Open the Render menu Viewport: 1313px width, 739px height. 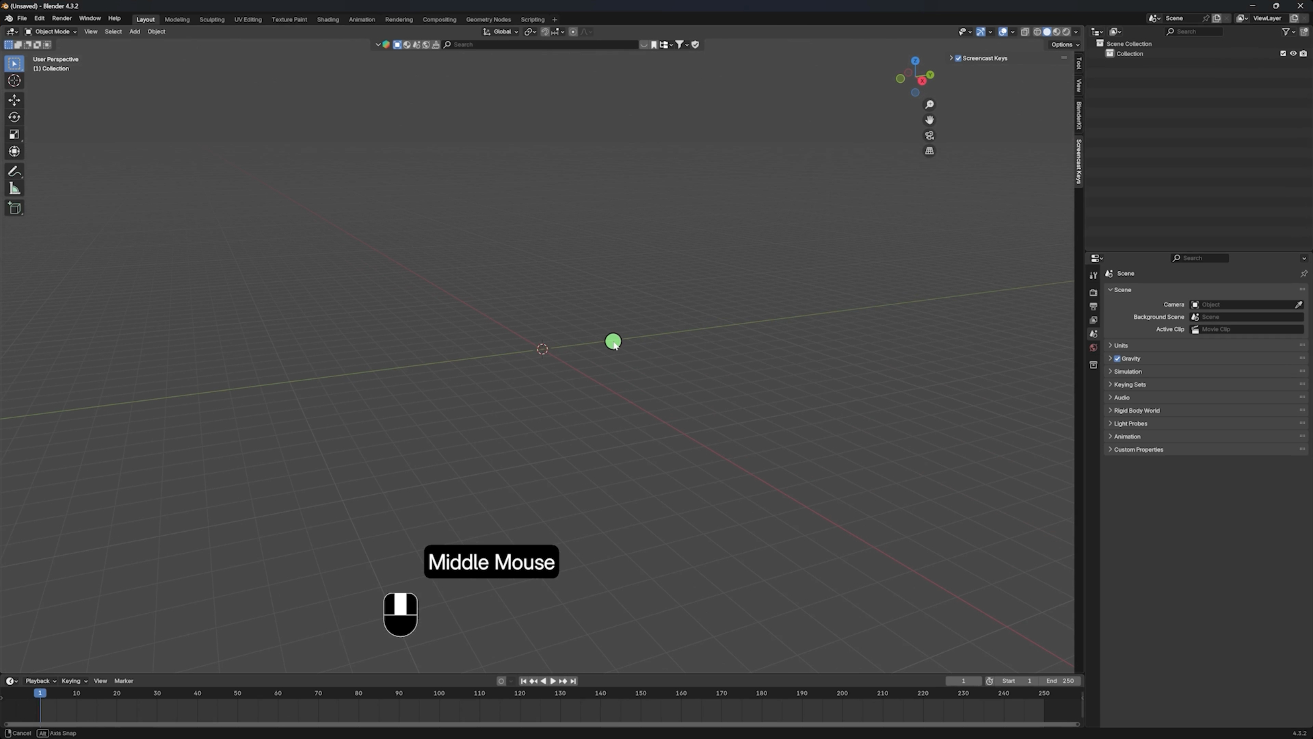pos(62,18)
